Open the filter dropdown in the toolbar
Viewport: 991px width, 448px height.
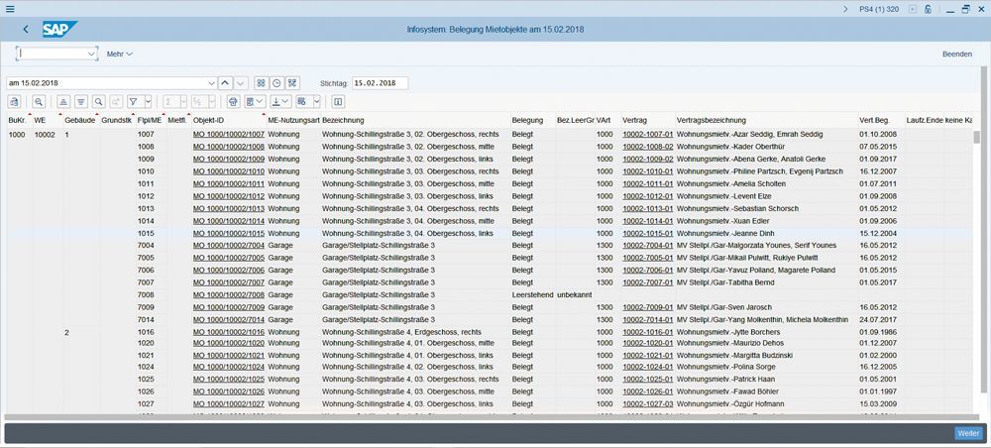(147, 102)
